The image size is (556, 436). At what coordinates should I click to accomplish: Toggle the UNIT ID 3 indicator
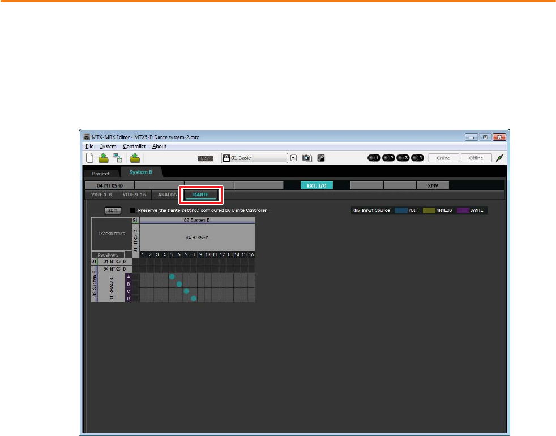coord(403,158)
